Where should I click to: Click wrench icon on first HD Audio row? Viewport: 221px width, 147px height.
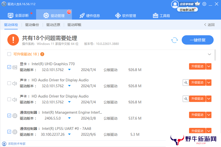pyautogui.click(x=186, y=82)
